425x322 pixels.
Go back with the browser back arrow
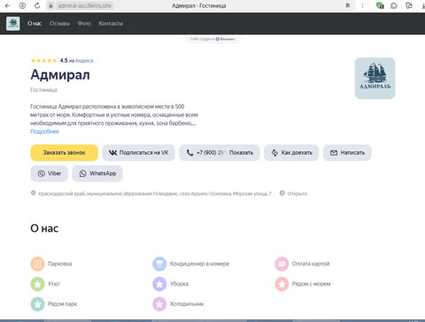8,5
